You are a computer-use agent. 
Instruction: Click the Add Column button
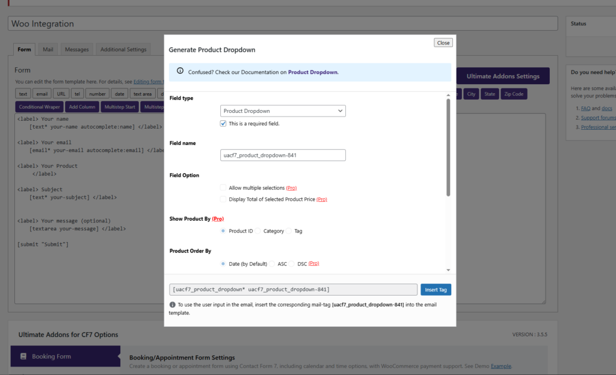pyautogui.click(x=82, y=107)
